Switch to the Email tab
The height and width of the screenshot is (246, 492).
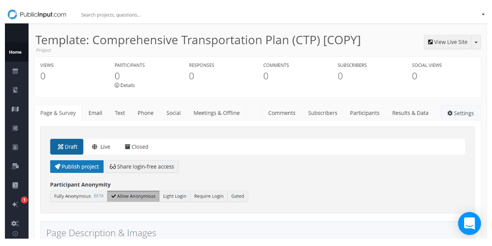click(x=95, y=113)
